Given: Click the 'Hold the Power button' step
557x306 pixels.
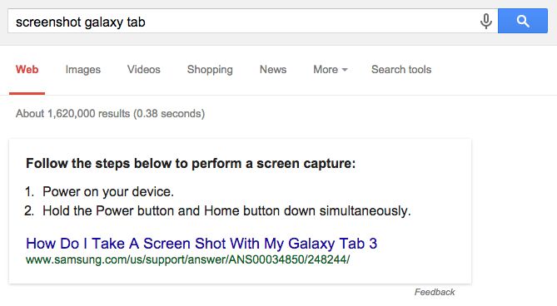Looking at the screenshot, I should pos(226,211).
